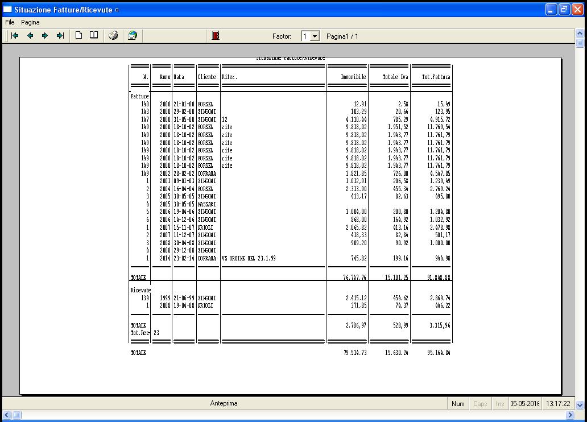Go to the next page

45,36
